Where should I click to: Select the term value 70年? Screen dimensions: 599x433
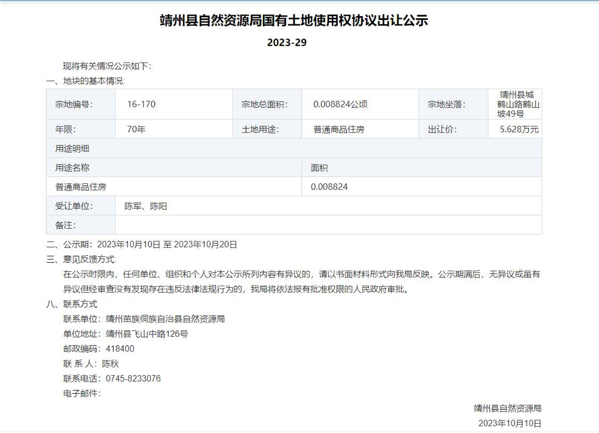pos(136,129)
